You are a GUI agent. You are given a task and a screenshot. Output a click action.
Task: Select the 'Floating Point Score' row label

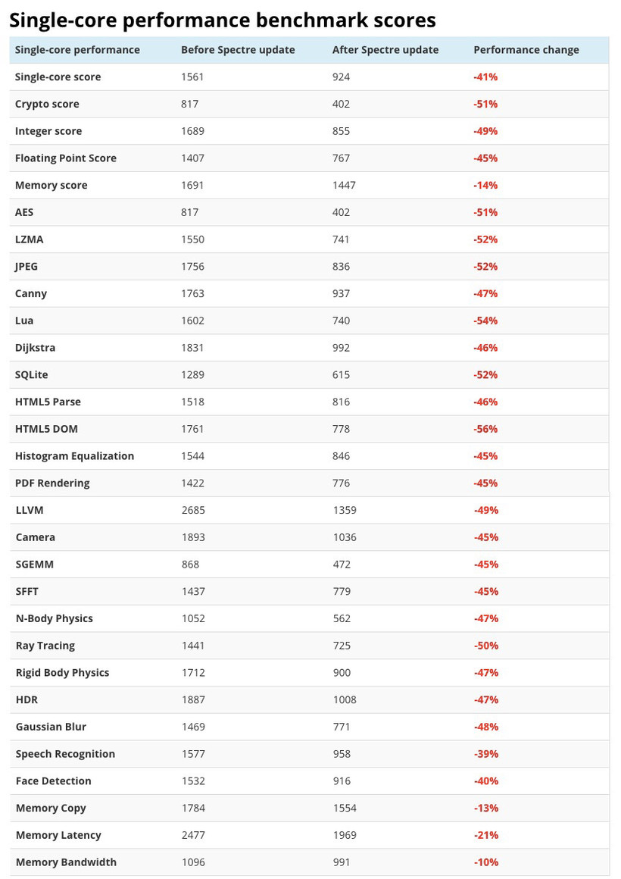pyautogui.click(x=66, y=158)
